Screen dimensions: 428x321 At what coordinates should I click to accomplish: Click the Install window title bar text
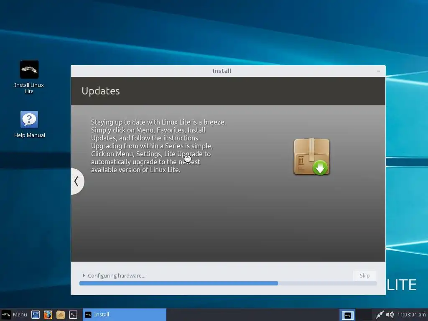(222, 71)
